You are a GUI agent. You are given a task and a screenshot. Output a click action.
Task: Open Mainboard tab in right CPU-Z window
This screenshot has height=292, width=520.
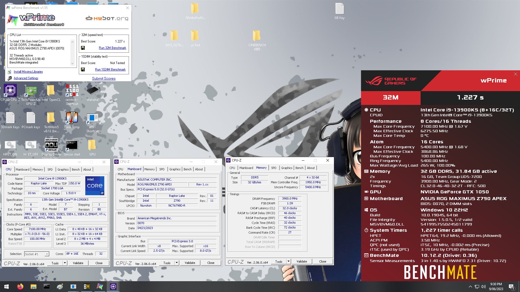pyautogui.click(x=246, y=168)
